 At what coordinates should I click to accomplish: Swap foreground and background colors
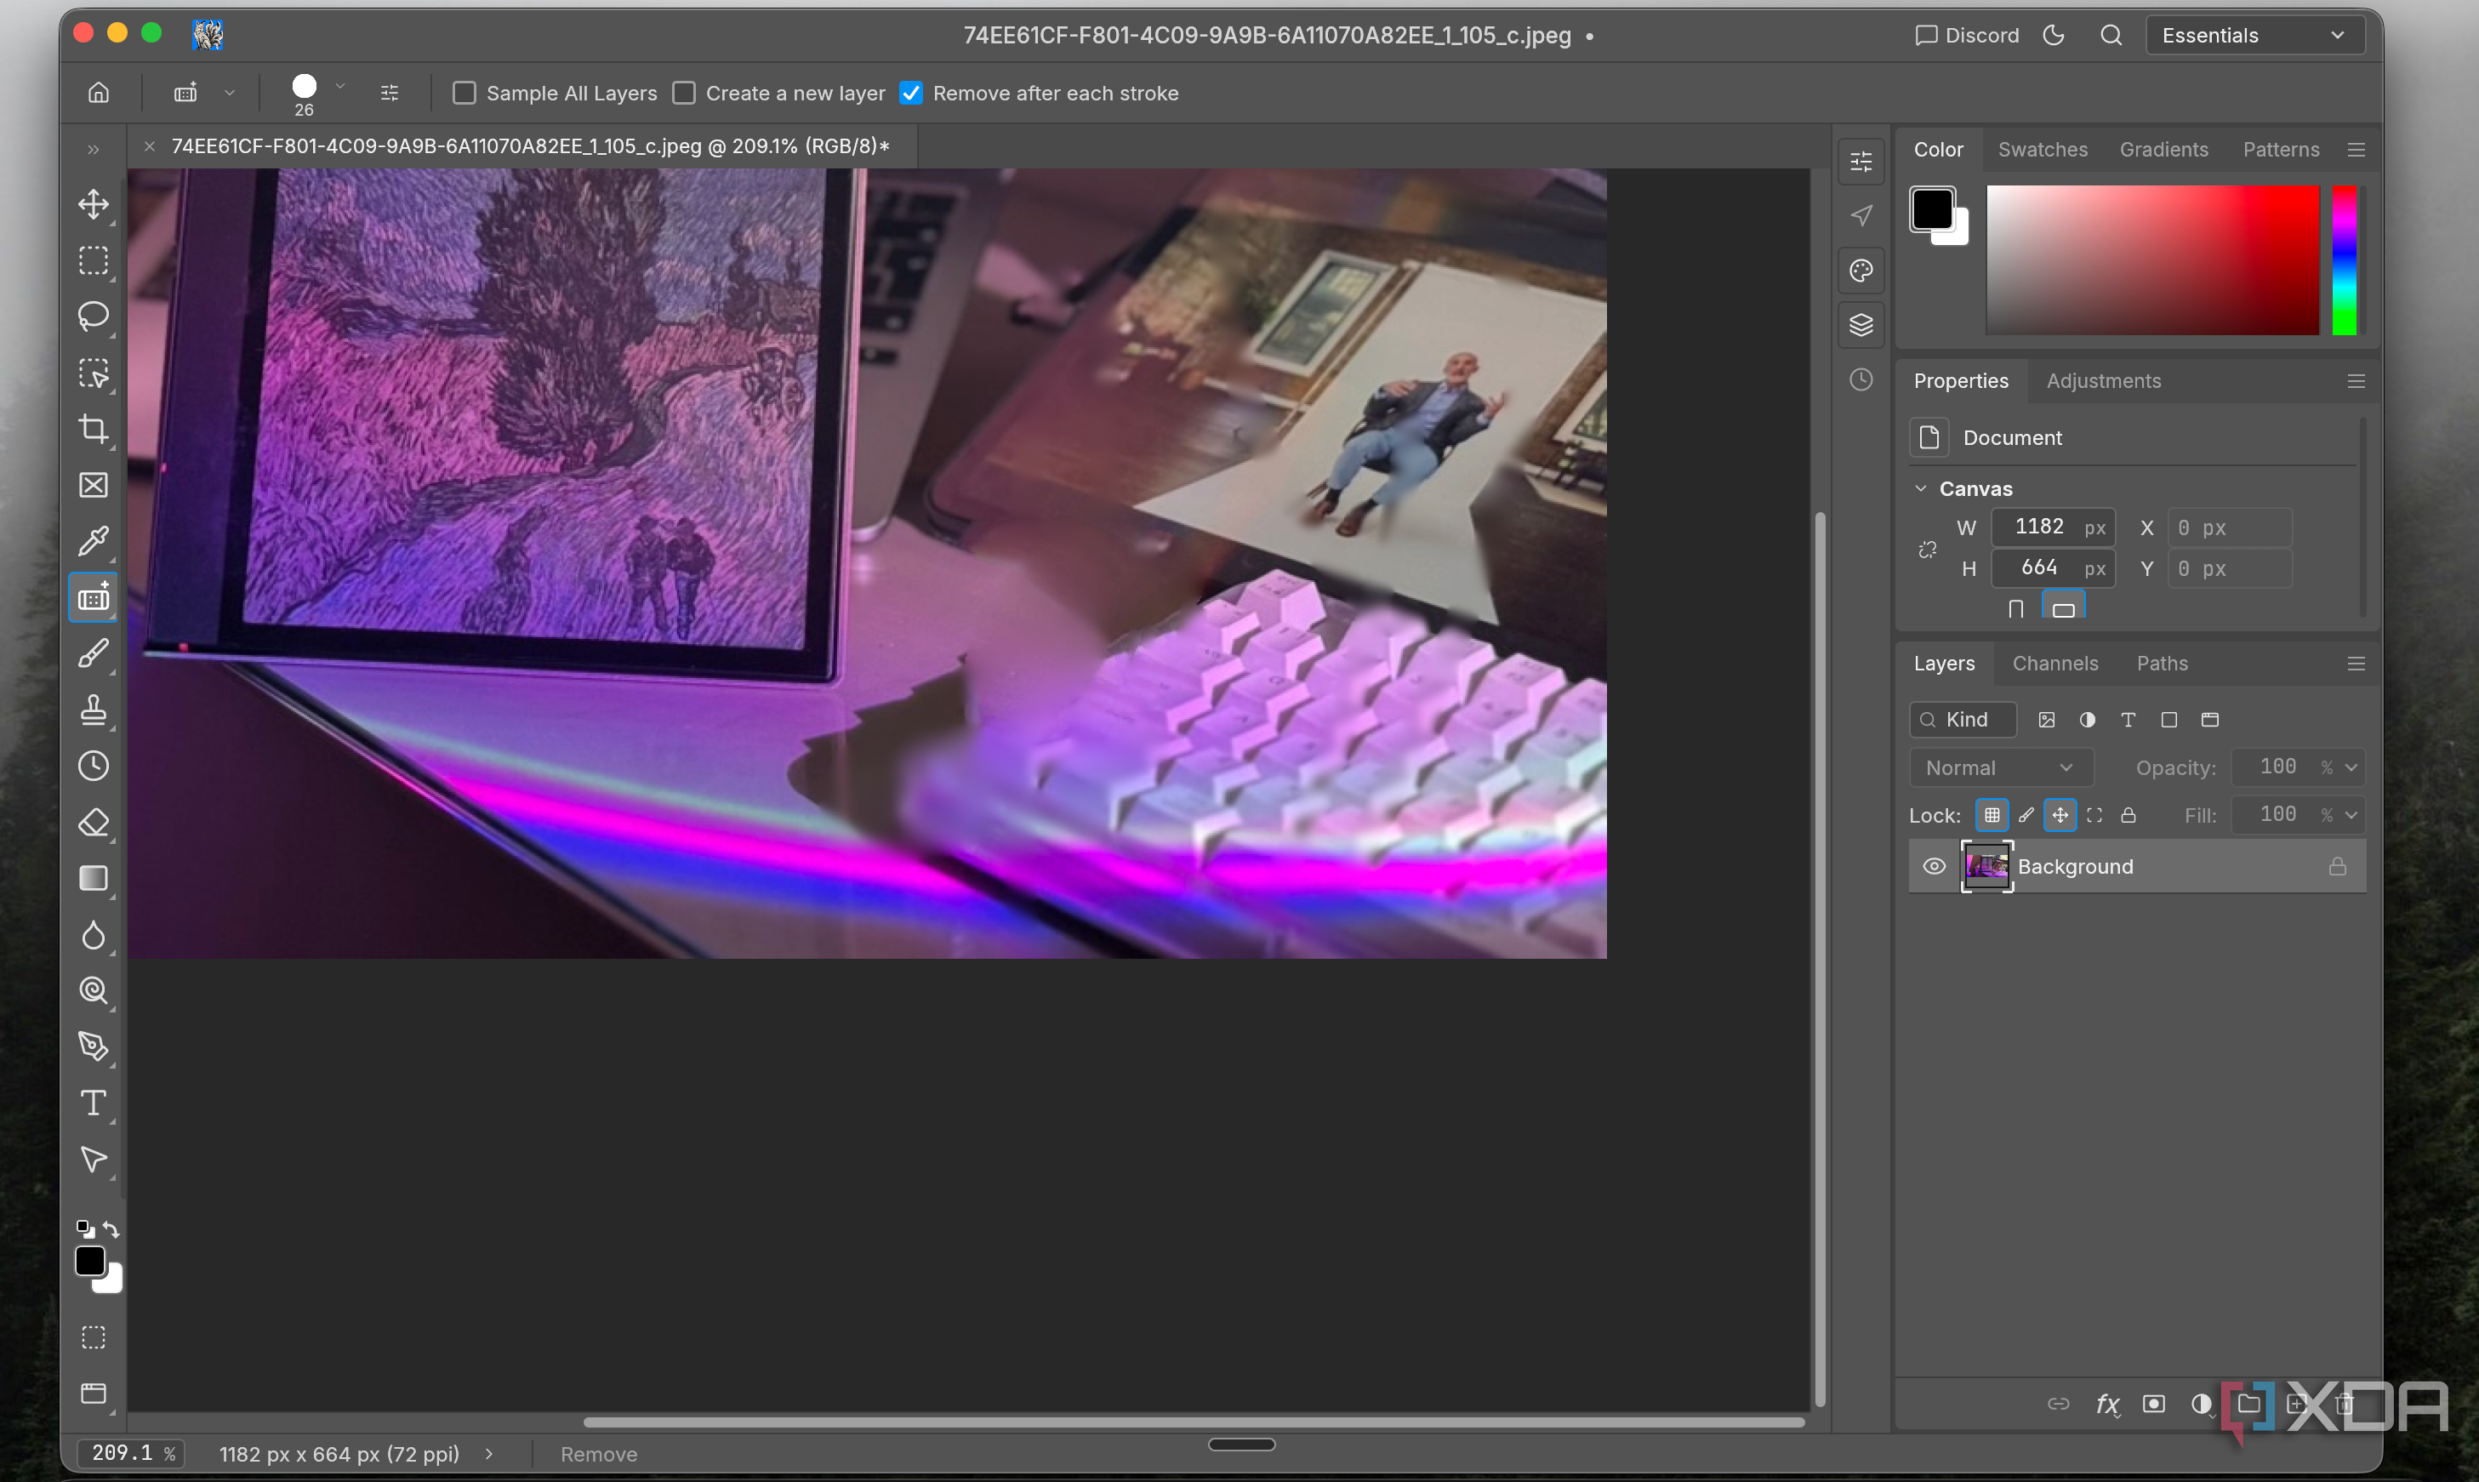point(111,1228)
